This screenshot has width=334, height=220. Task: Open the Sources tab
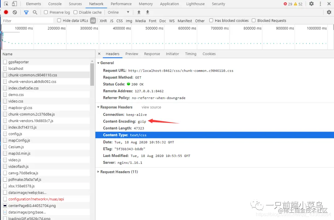pos(75,4)
